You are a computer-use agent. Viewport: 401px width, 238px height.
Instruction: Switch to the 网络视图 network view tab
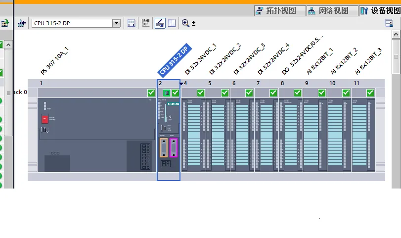point(332,11)
